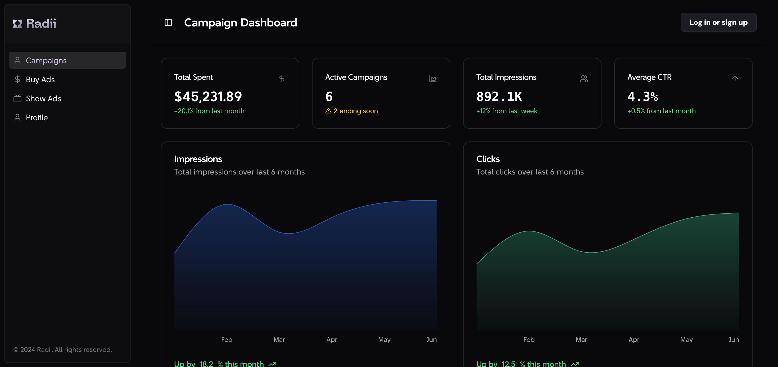Screen dimensions: 778x367
Task: Click the Radii logo icon
Action: (x=17, y=24)
